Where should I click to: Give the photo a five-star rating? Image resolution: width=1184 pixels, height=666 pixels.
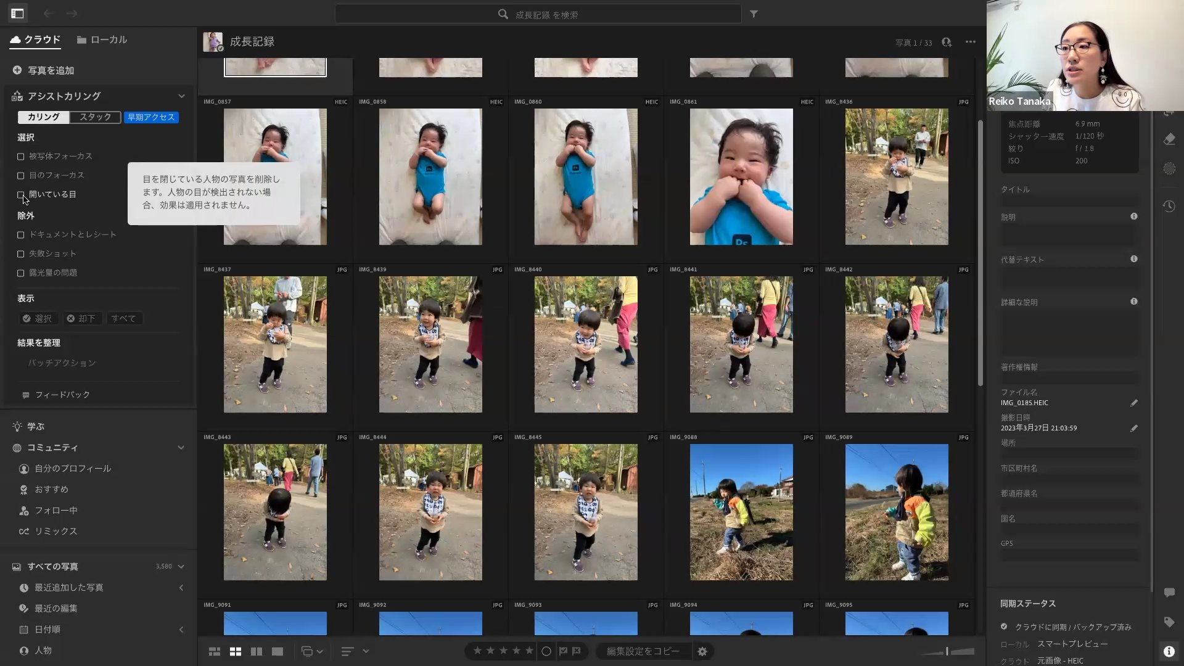pyautogui.click(x=529, y=651)
